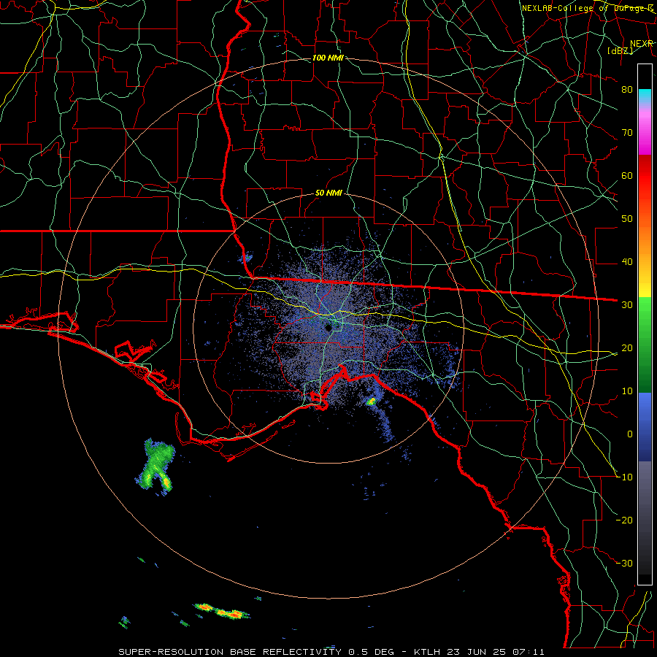Screen dimensions: 657x657
Task: Click the small yellow cell near the coast
Action: [x=371, y=401]
